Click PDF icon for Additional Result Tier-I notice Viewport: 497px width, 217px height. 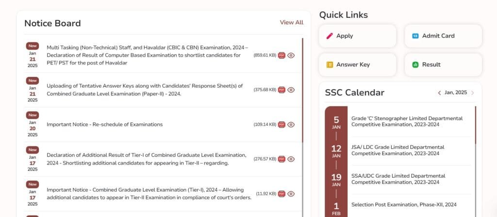(282, 159)
